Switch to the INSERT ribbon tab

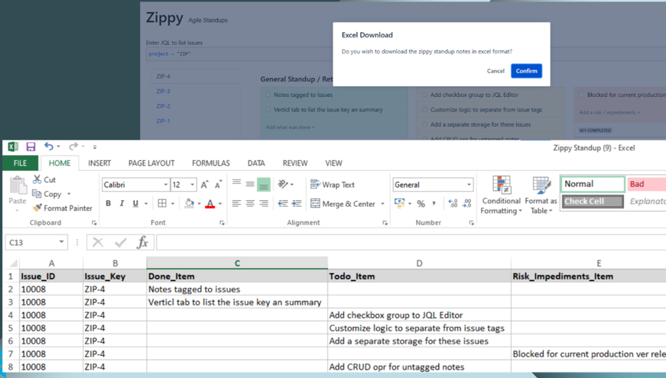[99, 163]
